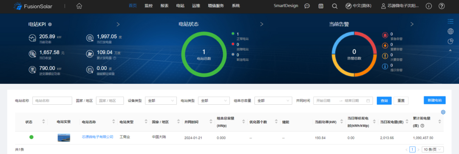This screenshot has width=459, height=154.
Task: Open the task calendar icon in header
Action: click(x=321, y=6)
